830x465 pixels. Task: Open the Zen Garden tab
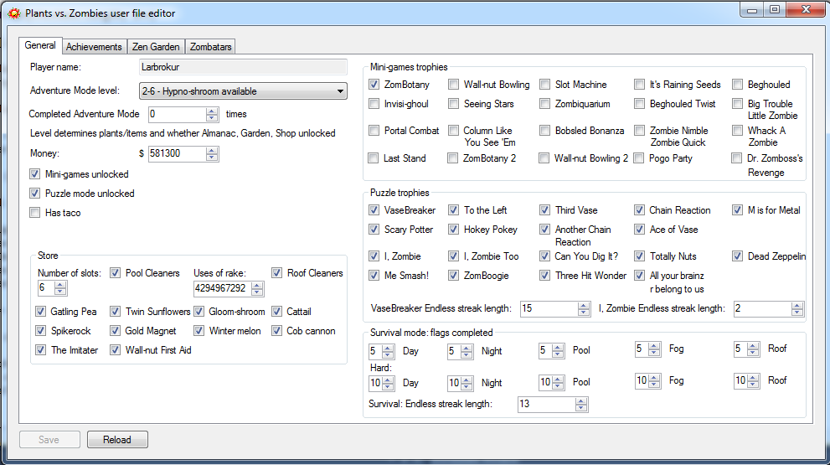click(156, 47)
